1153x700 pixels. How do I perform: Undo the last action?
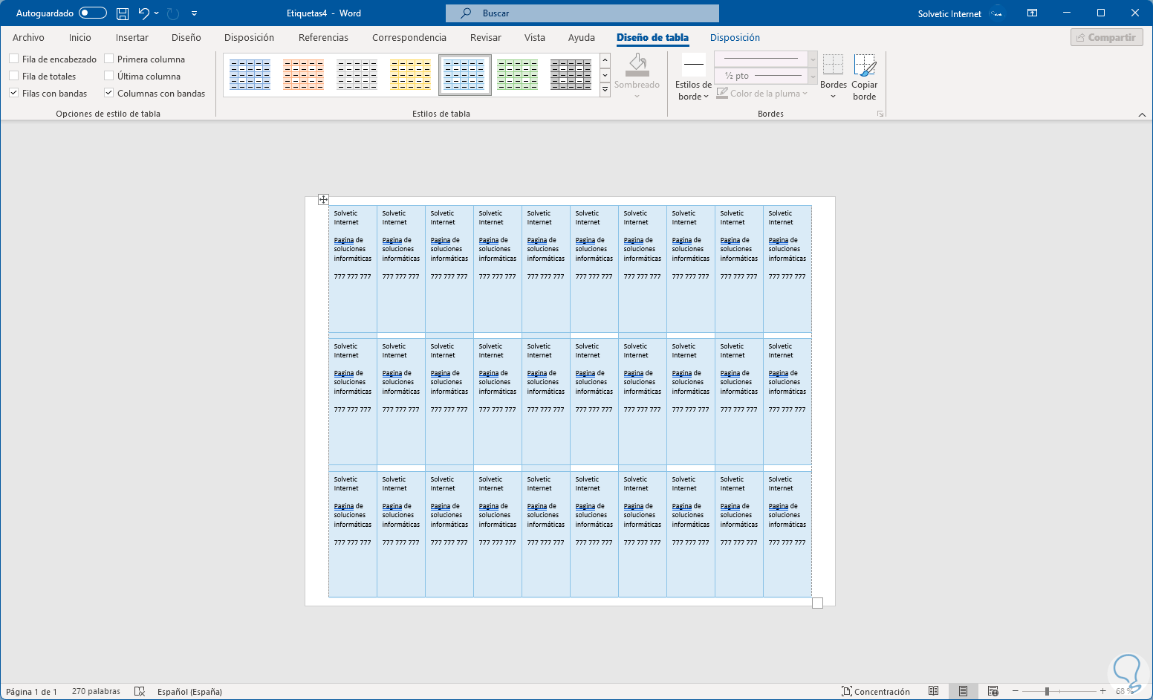tap(144, 13)
